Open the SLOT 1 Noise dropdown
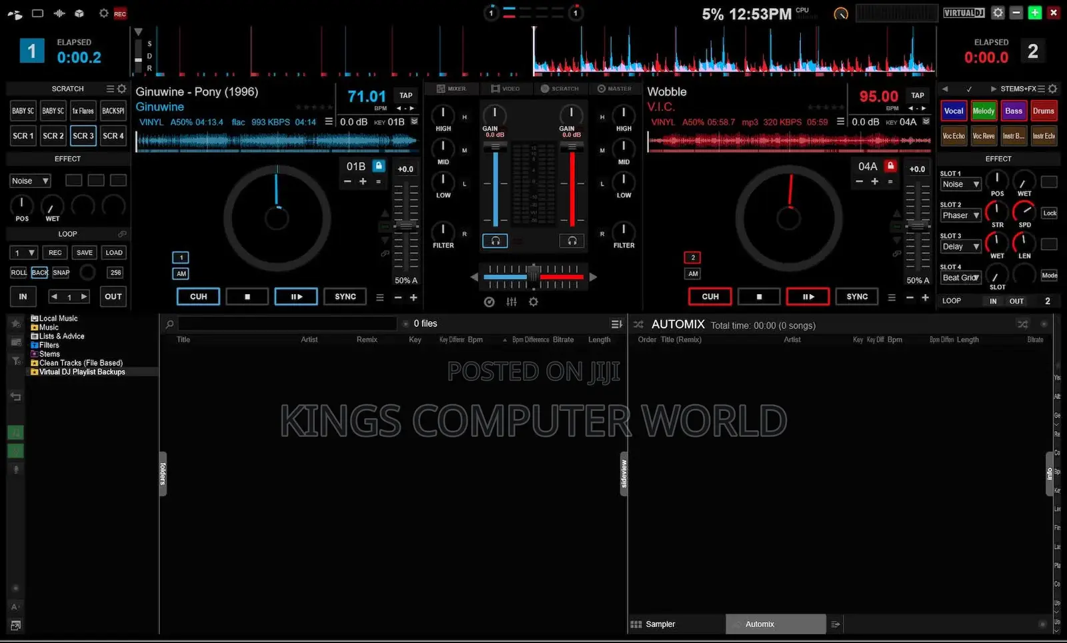The height and width of the screenshot is (643, 1067). click(961, 184)
